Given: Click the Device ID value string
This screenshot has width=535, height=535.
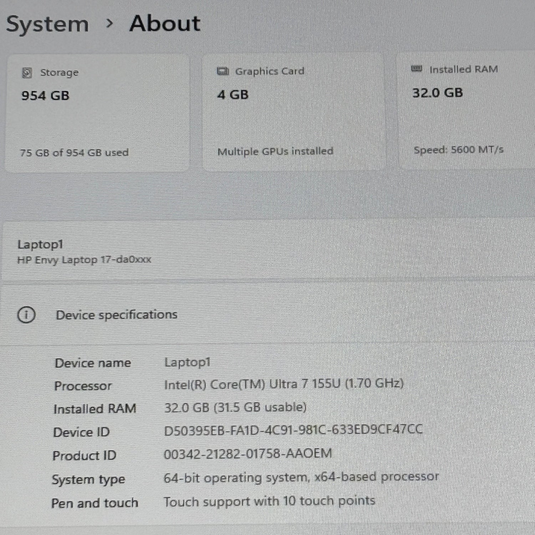Looking at the screenshot, I should (293, 430).
